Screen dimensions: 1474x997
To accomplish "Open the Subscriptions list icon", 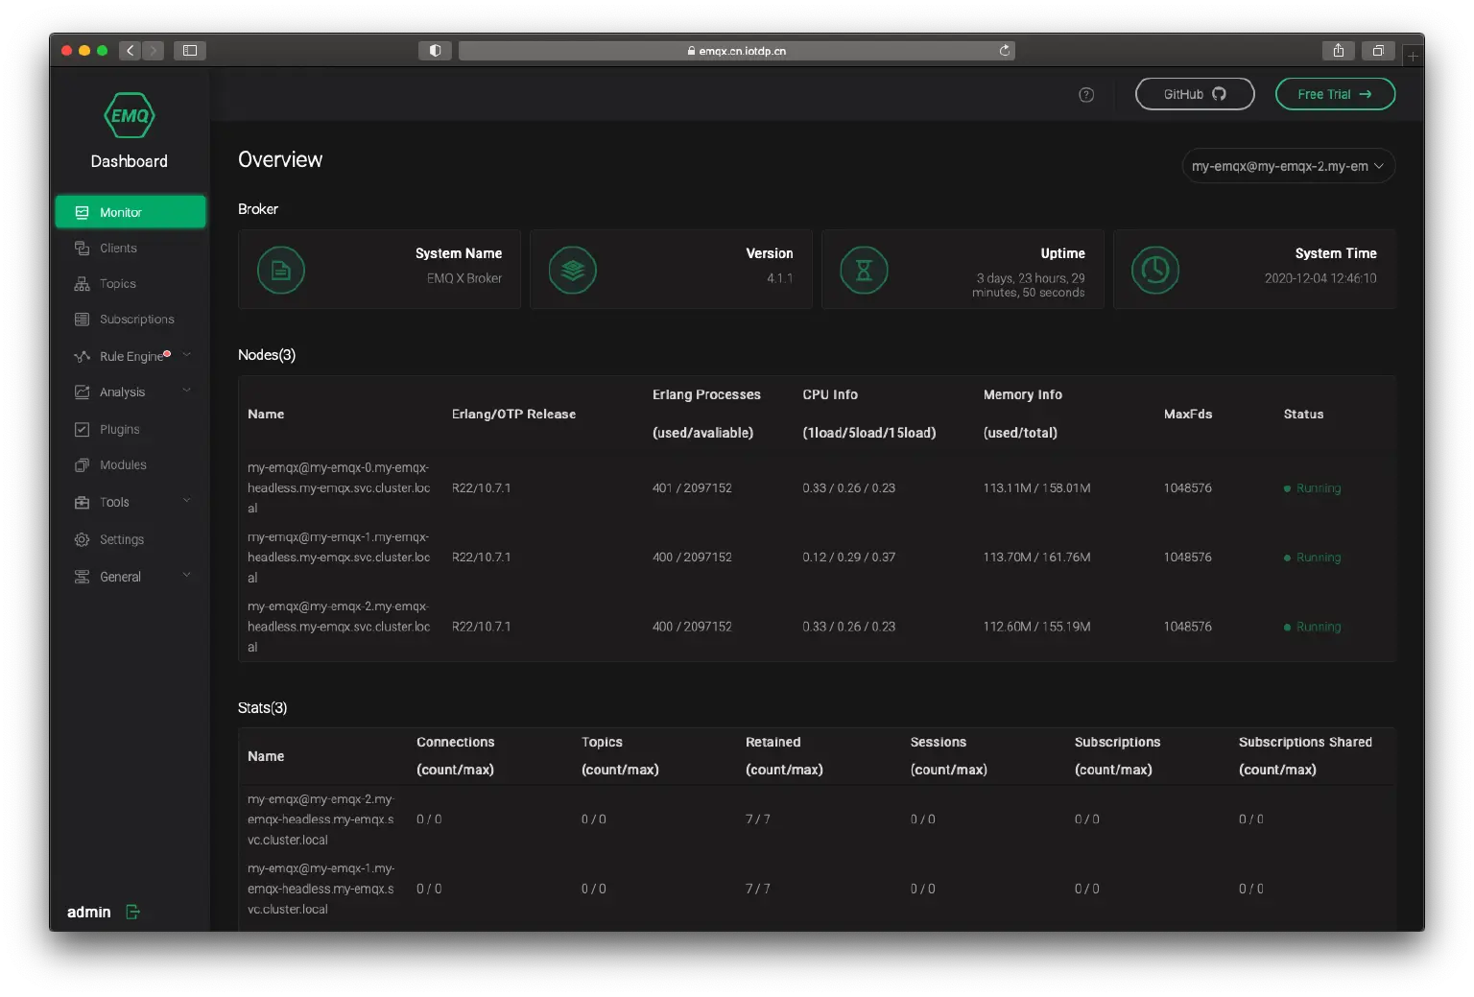I will 83,319.
